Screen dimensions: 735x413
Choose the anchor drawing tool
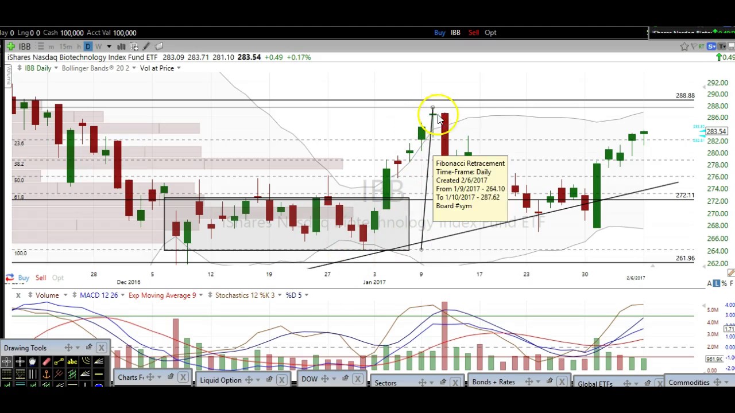click(46, 374)
